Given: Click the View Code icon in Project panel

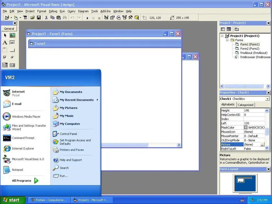Looking at the screenshot, I should point(223,29).
